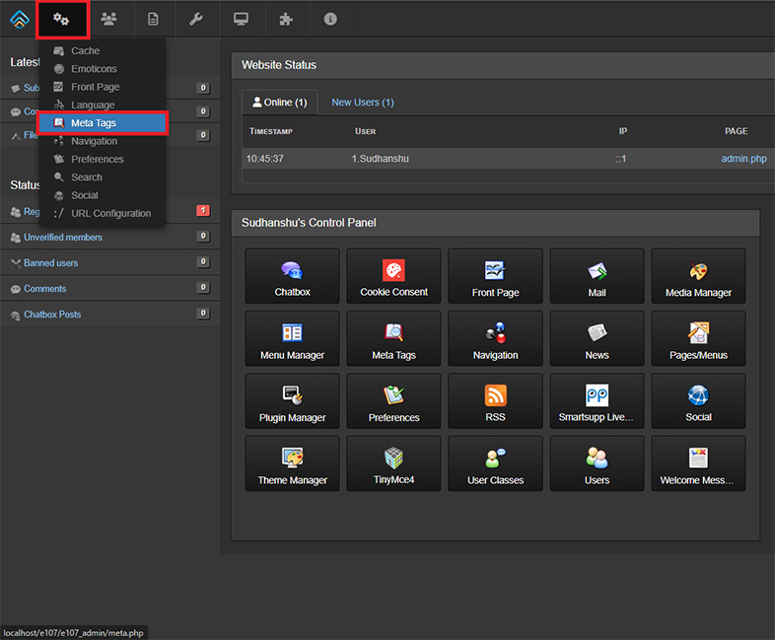Launch the Plugin Manager tile
This screenshot has height=640, width=775.
292,401
